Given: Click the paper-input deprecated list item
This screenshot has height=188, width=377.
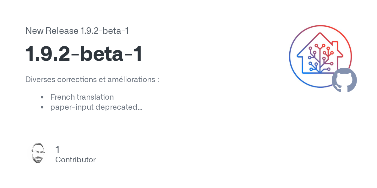Looking at the screenshot, I should (96, 107).
